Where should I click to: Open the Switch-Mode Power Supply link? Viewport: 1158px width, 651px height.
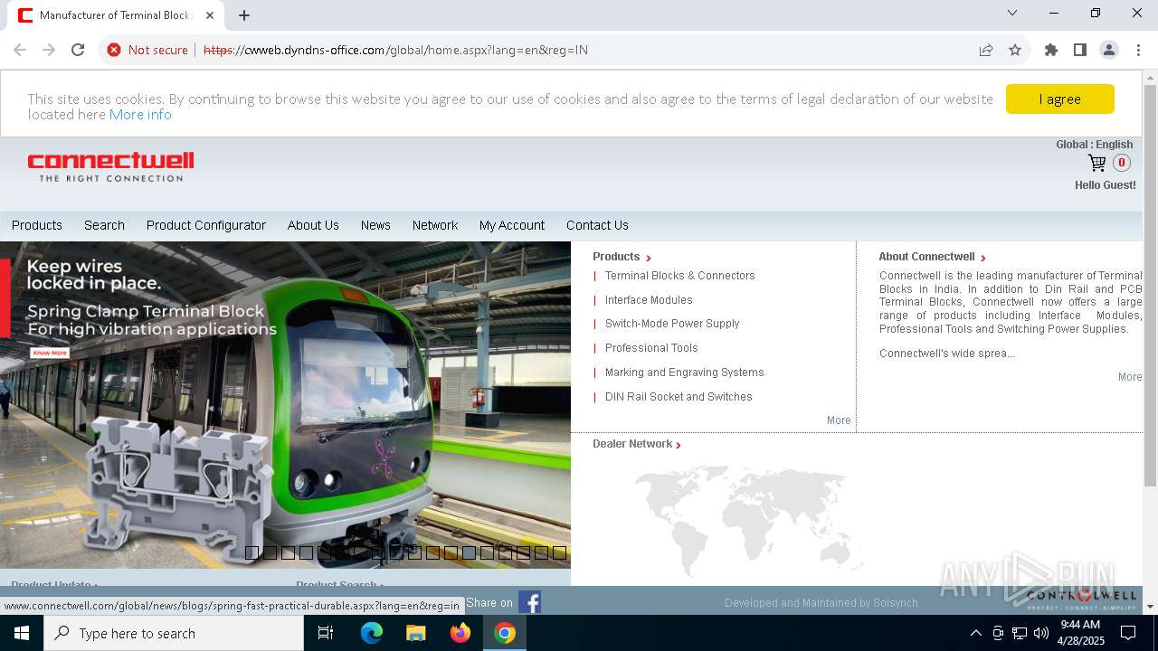[672, 324]
